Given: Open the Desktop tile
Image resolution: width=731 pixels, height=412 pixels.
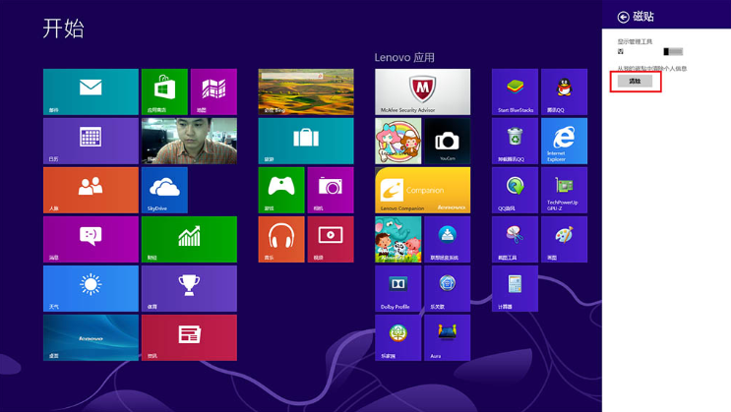Looking at the screenshot, I should point(91,337).
